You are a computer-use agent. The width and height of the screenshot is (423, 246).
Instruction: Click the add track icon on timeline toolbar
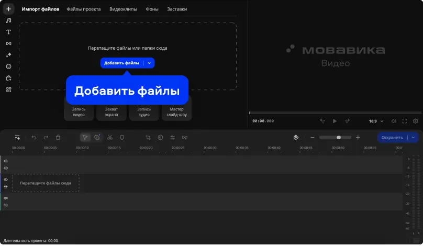17,138
